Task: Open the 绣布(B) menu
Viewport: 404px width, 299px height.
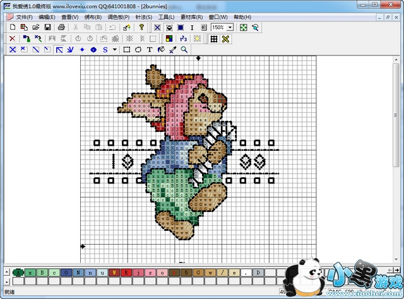Action: coord(93,17)
